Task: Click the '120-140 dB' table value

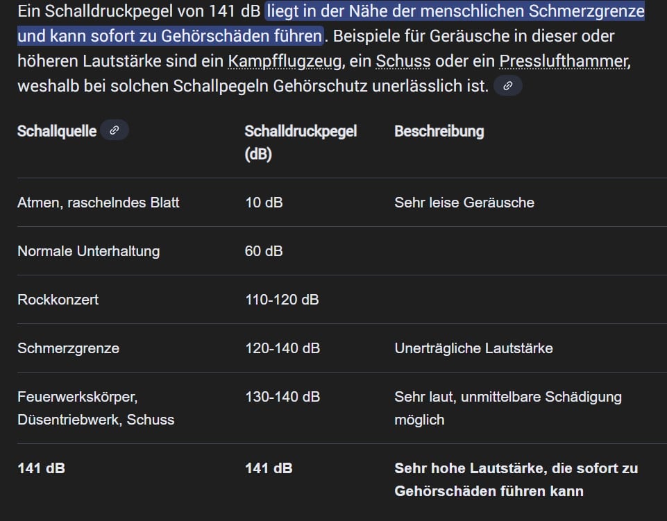Action: (x=282, y=348)
